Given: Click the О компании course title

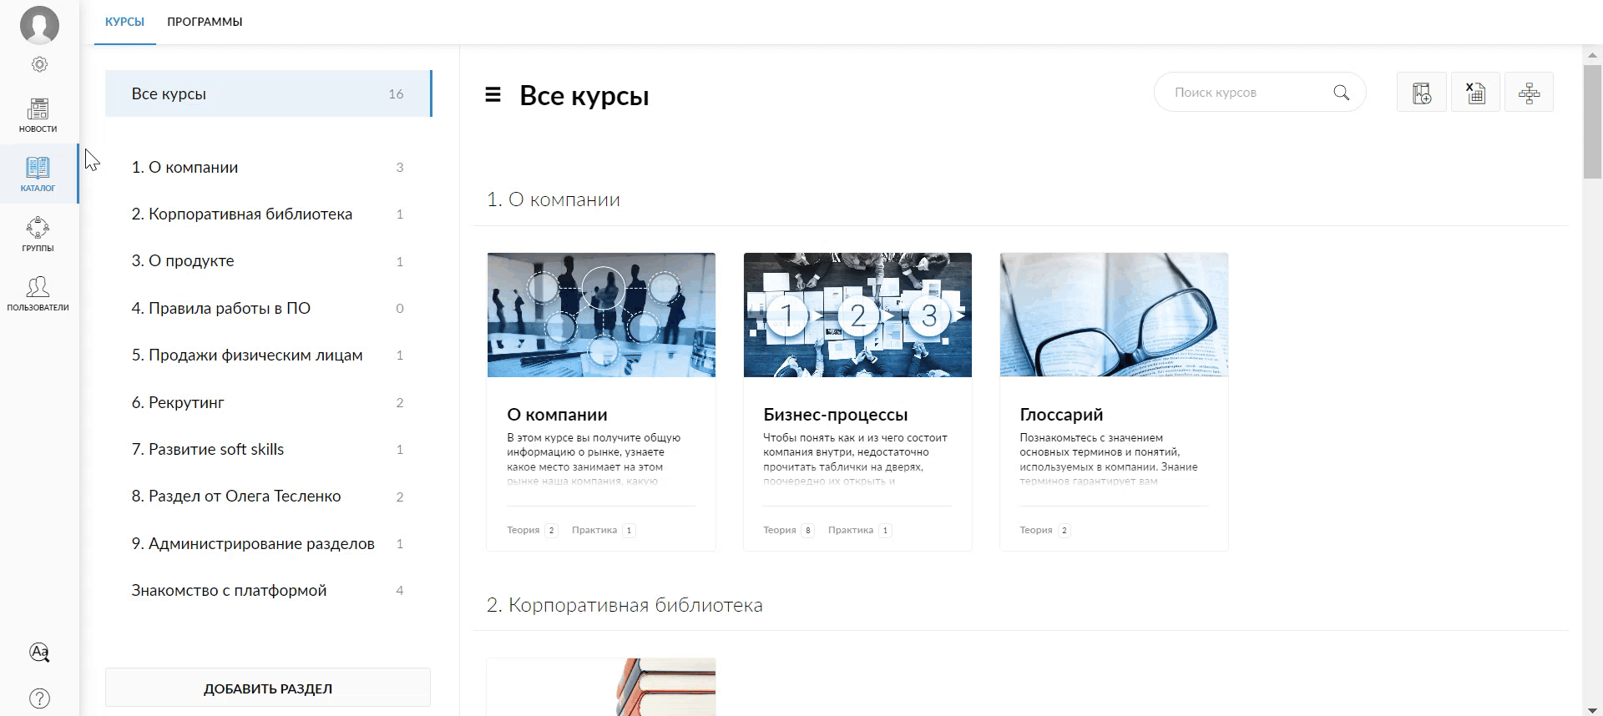Looking at the screenshot, I should (x=557, y=415).
